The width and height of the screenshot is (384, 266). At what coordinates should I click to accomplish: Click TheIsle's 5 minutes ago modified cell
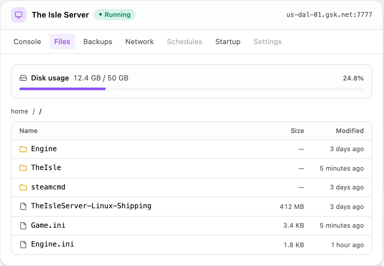[x=342, y=168]
